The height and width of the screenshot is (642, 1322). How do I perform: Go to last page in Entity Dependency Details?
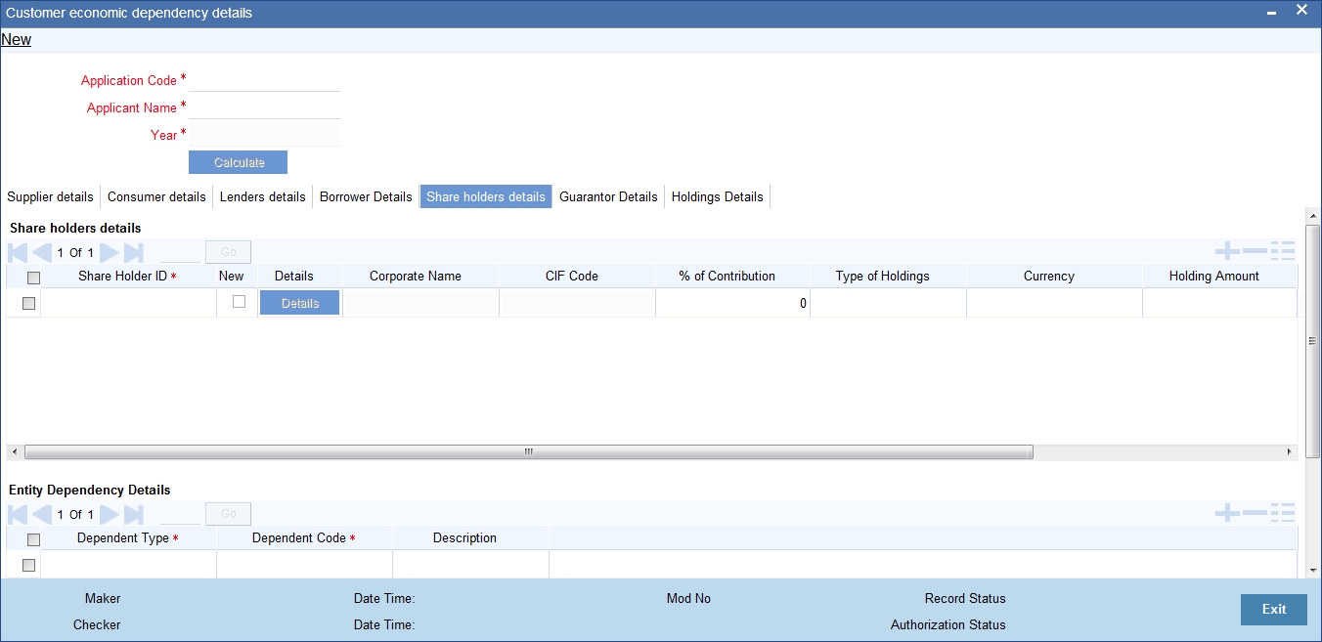tap(133, 514)
